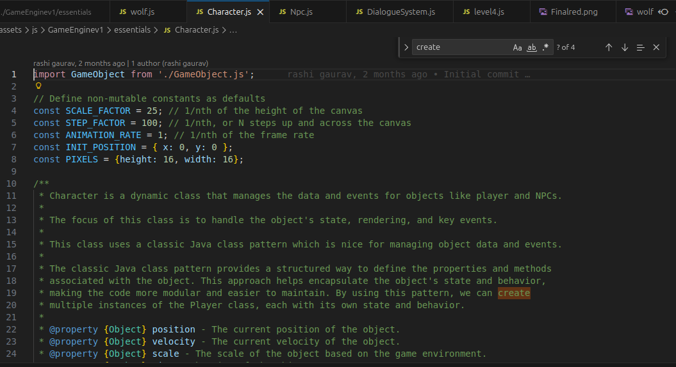Image resolution: width=676 pixels, height=367 pixels.
Task: Close the Character.js tab
Action: (x=260, y=12)
